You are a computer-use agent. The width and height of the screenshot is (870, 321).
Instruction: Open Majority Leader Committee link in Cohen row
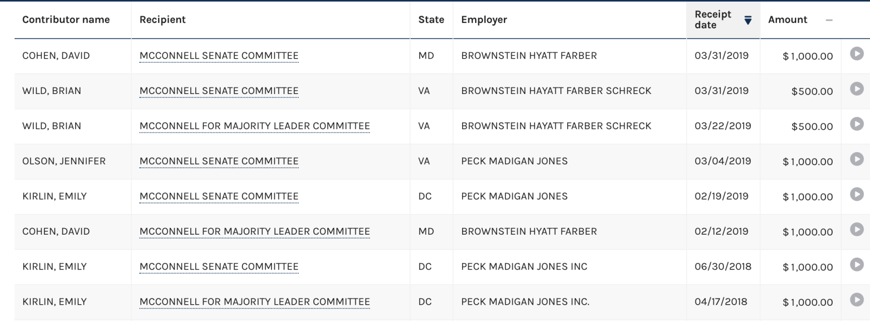coord(254,231)
